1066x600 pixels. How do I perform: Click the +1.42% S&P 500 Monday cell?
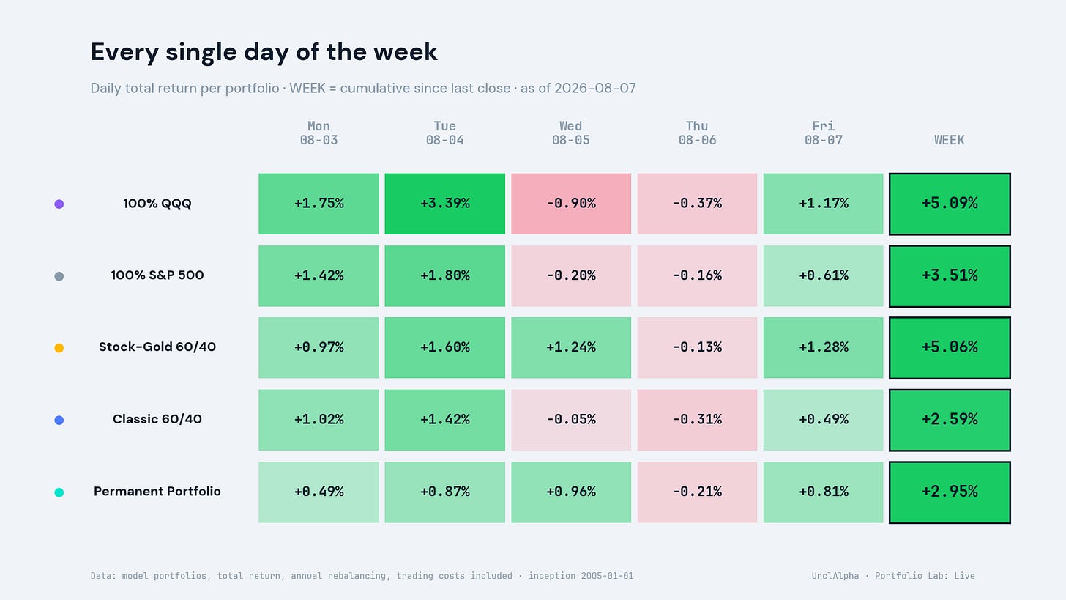coord(318,275)
